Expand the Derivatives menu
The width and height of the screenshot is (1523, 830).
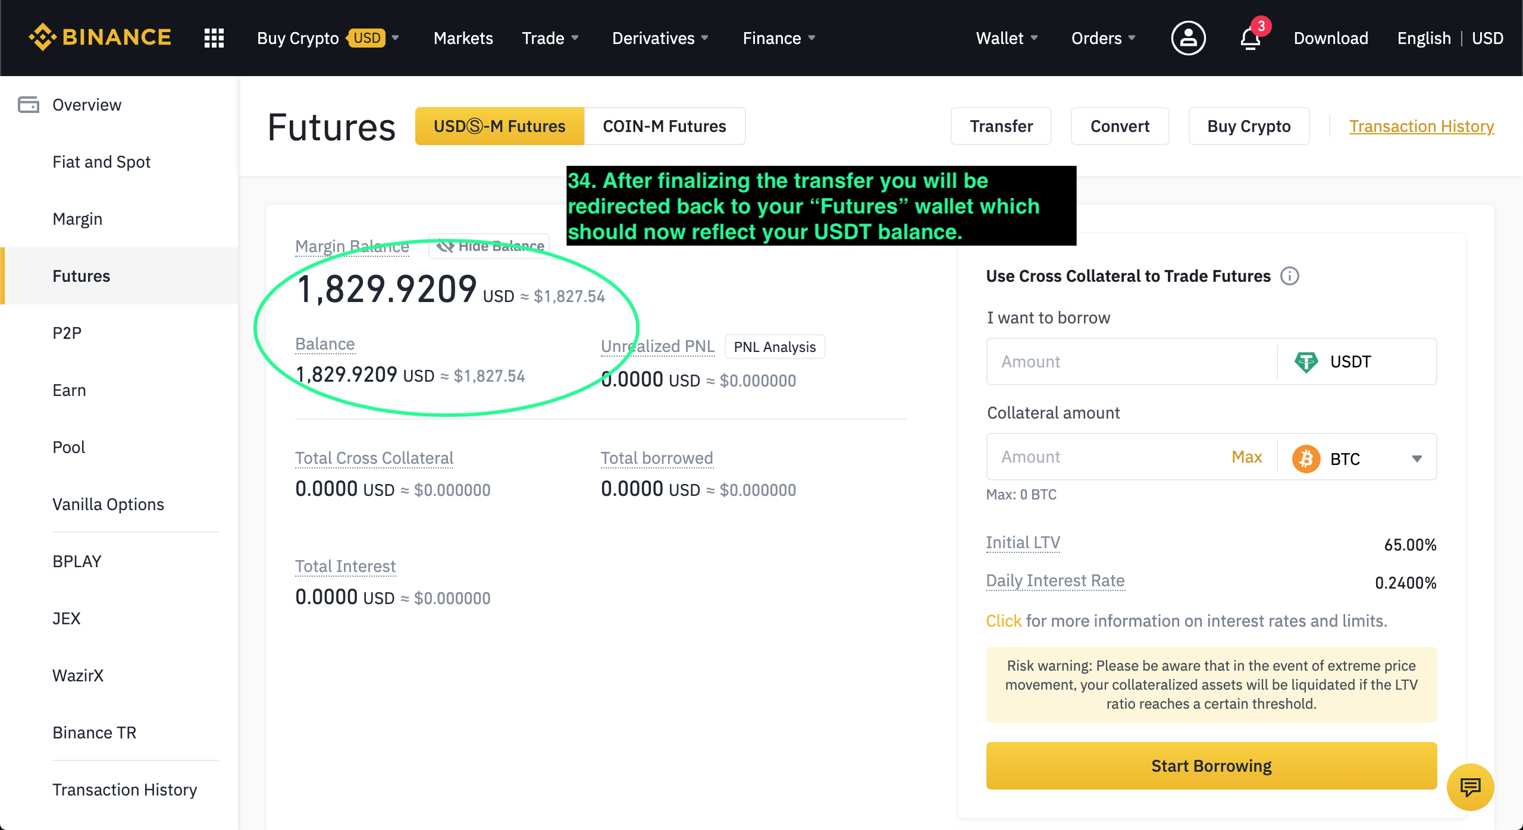tap(660, 38)
